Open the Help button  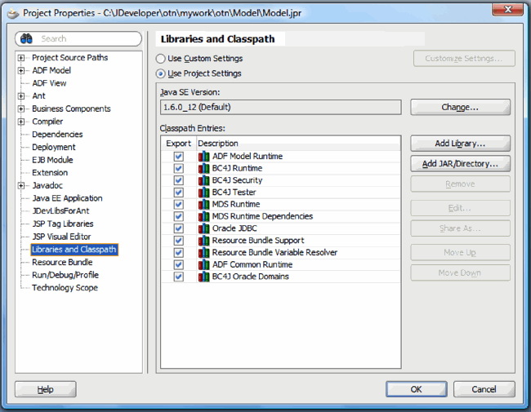[46, 389]
